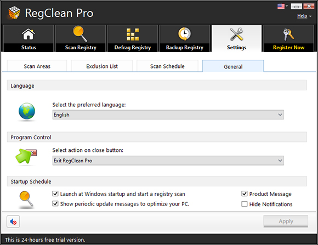
Task: Expand the preferred language dropdown
Action: point(168,115)
